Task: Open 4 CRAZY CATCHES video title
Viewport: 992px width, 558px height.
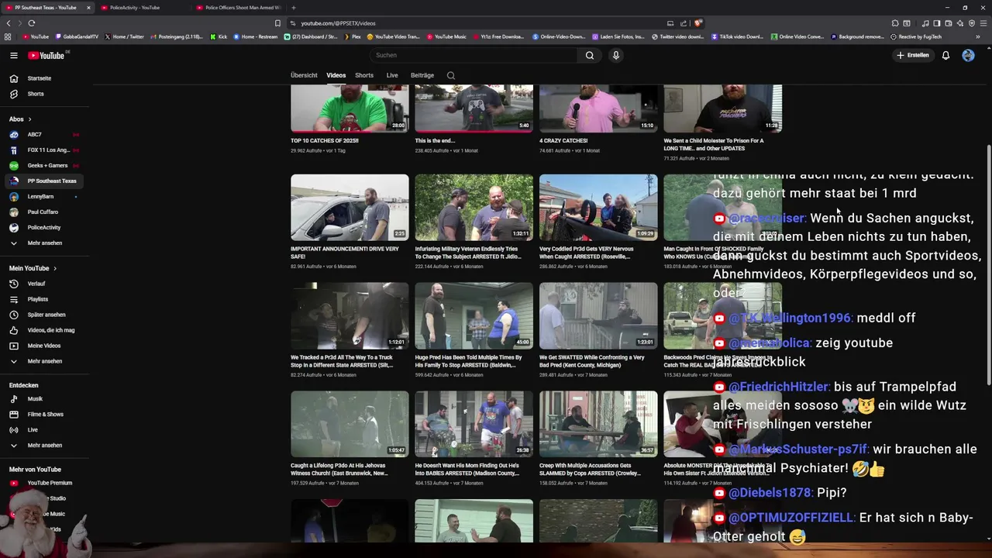Action: [563, 140]
